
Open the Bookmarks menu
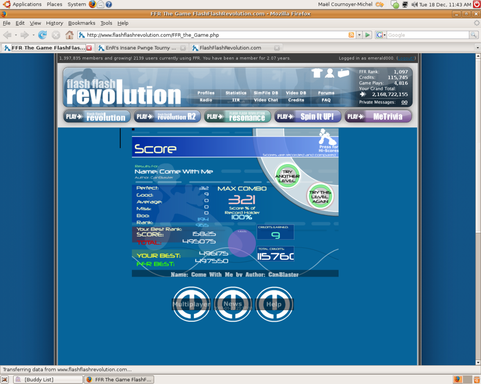tap(81, 23)
